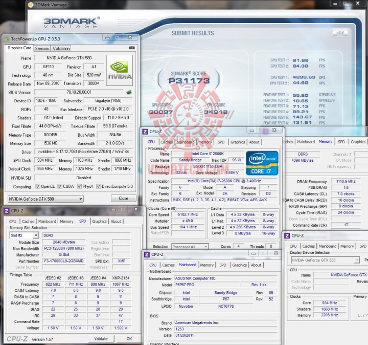Viewport: 368px width, 345px height.
Task: Open the NVIDIA GeForce GTX 580 dropdown in GPU-Z
Action: 45,199
